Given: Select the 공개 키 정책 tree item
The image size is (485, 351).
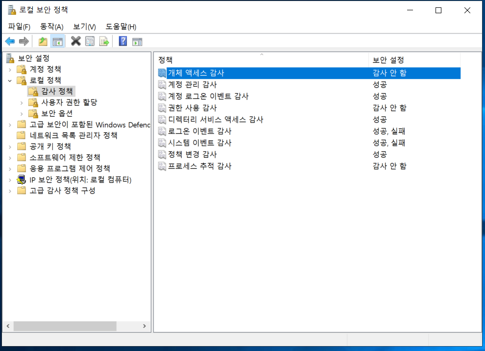Looking at the screenshot, I should pyautogui.click(x=50, y=147).
